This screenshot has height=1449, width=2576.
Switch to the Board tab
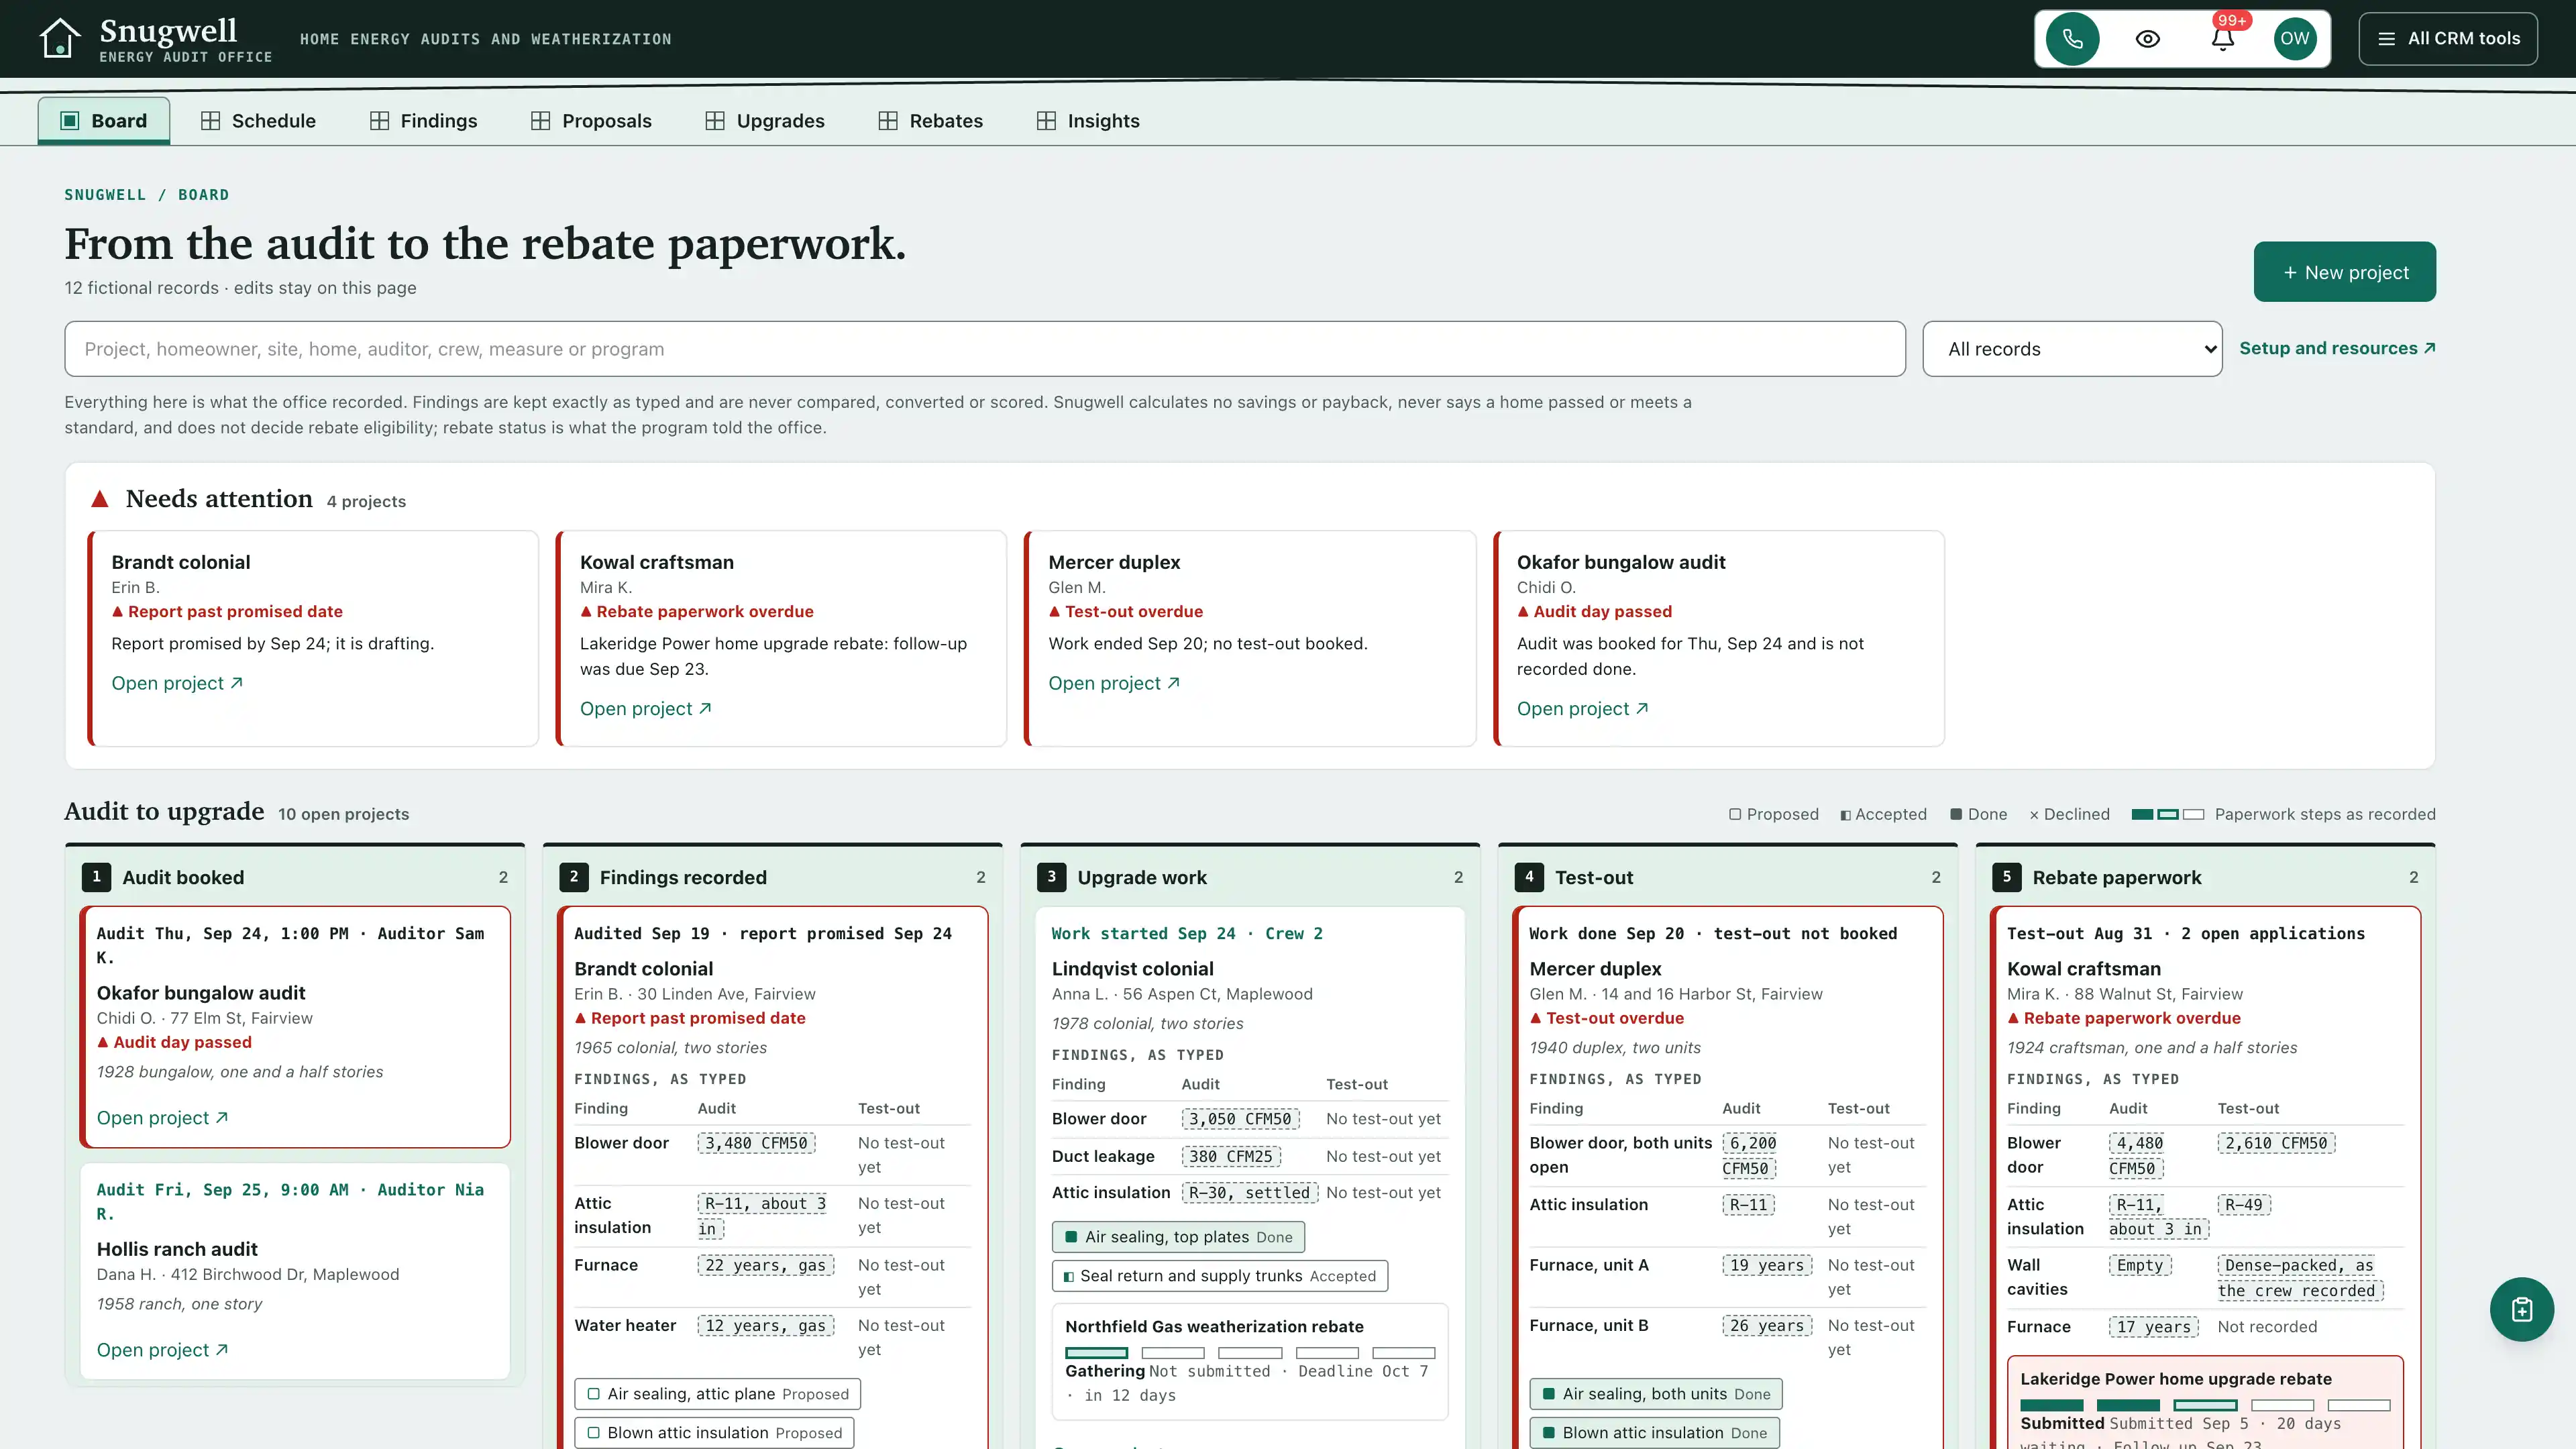pyautogui.click(x=104, y=121)
